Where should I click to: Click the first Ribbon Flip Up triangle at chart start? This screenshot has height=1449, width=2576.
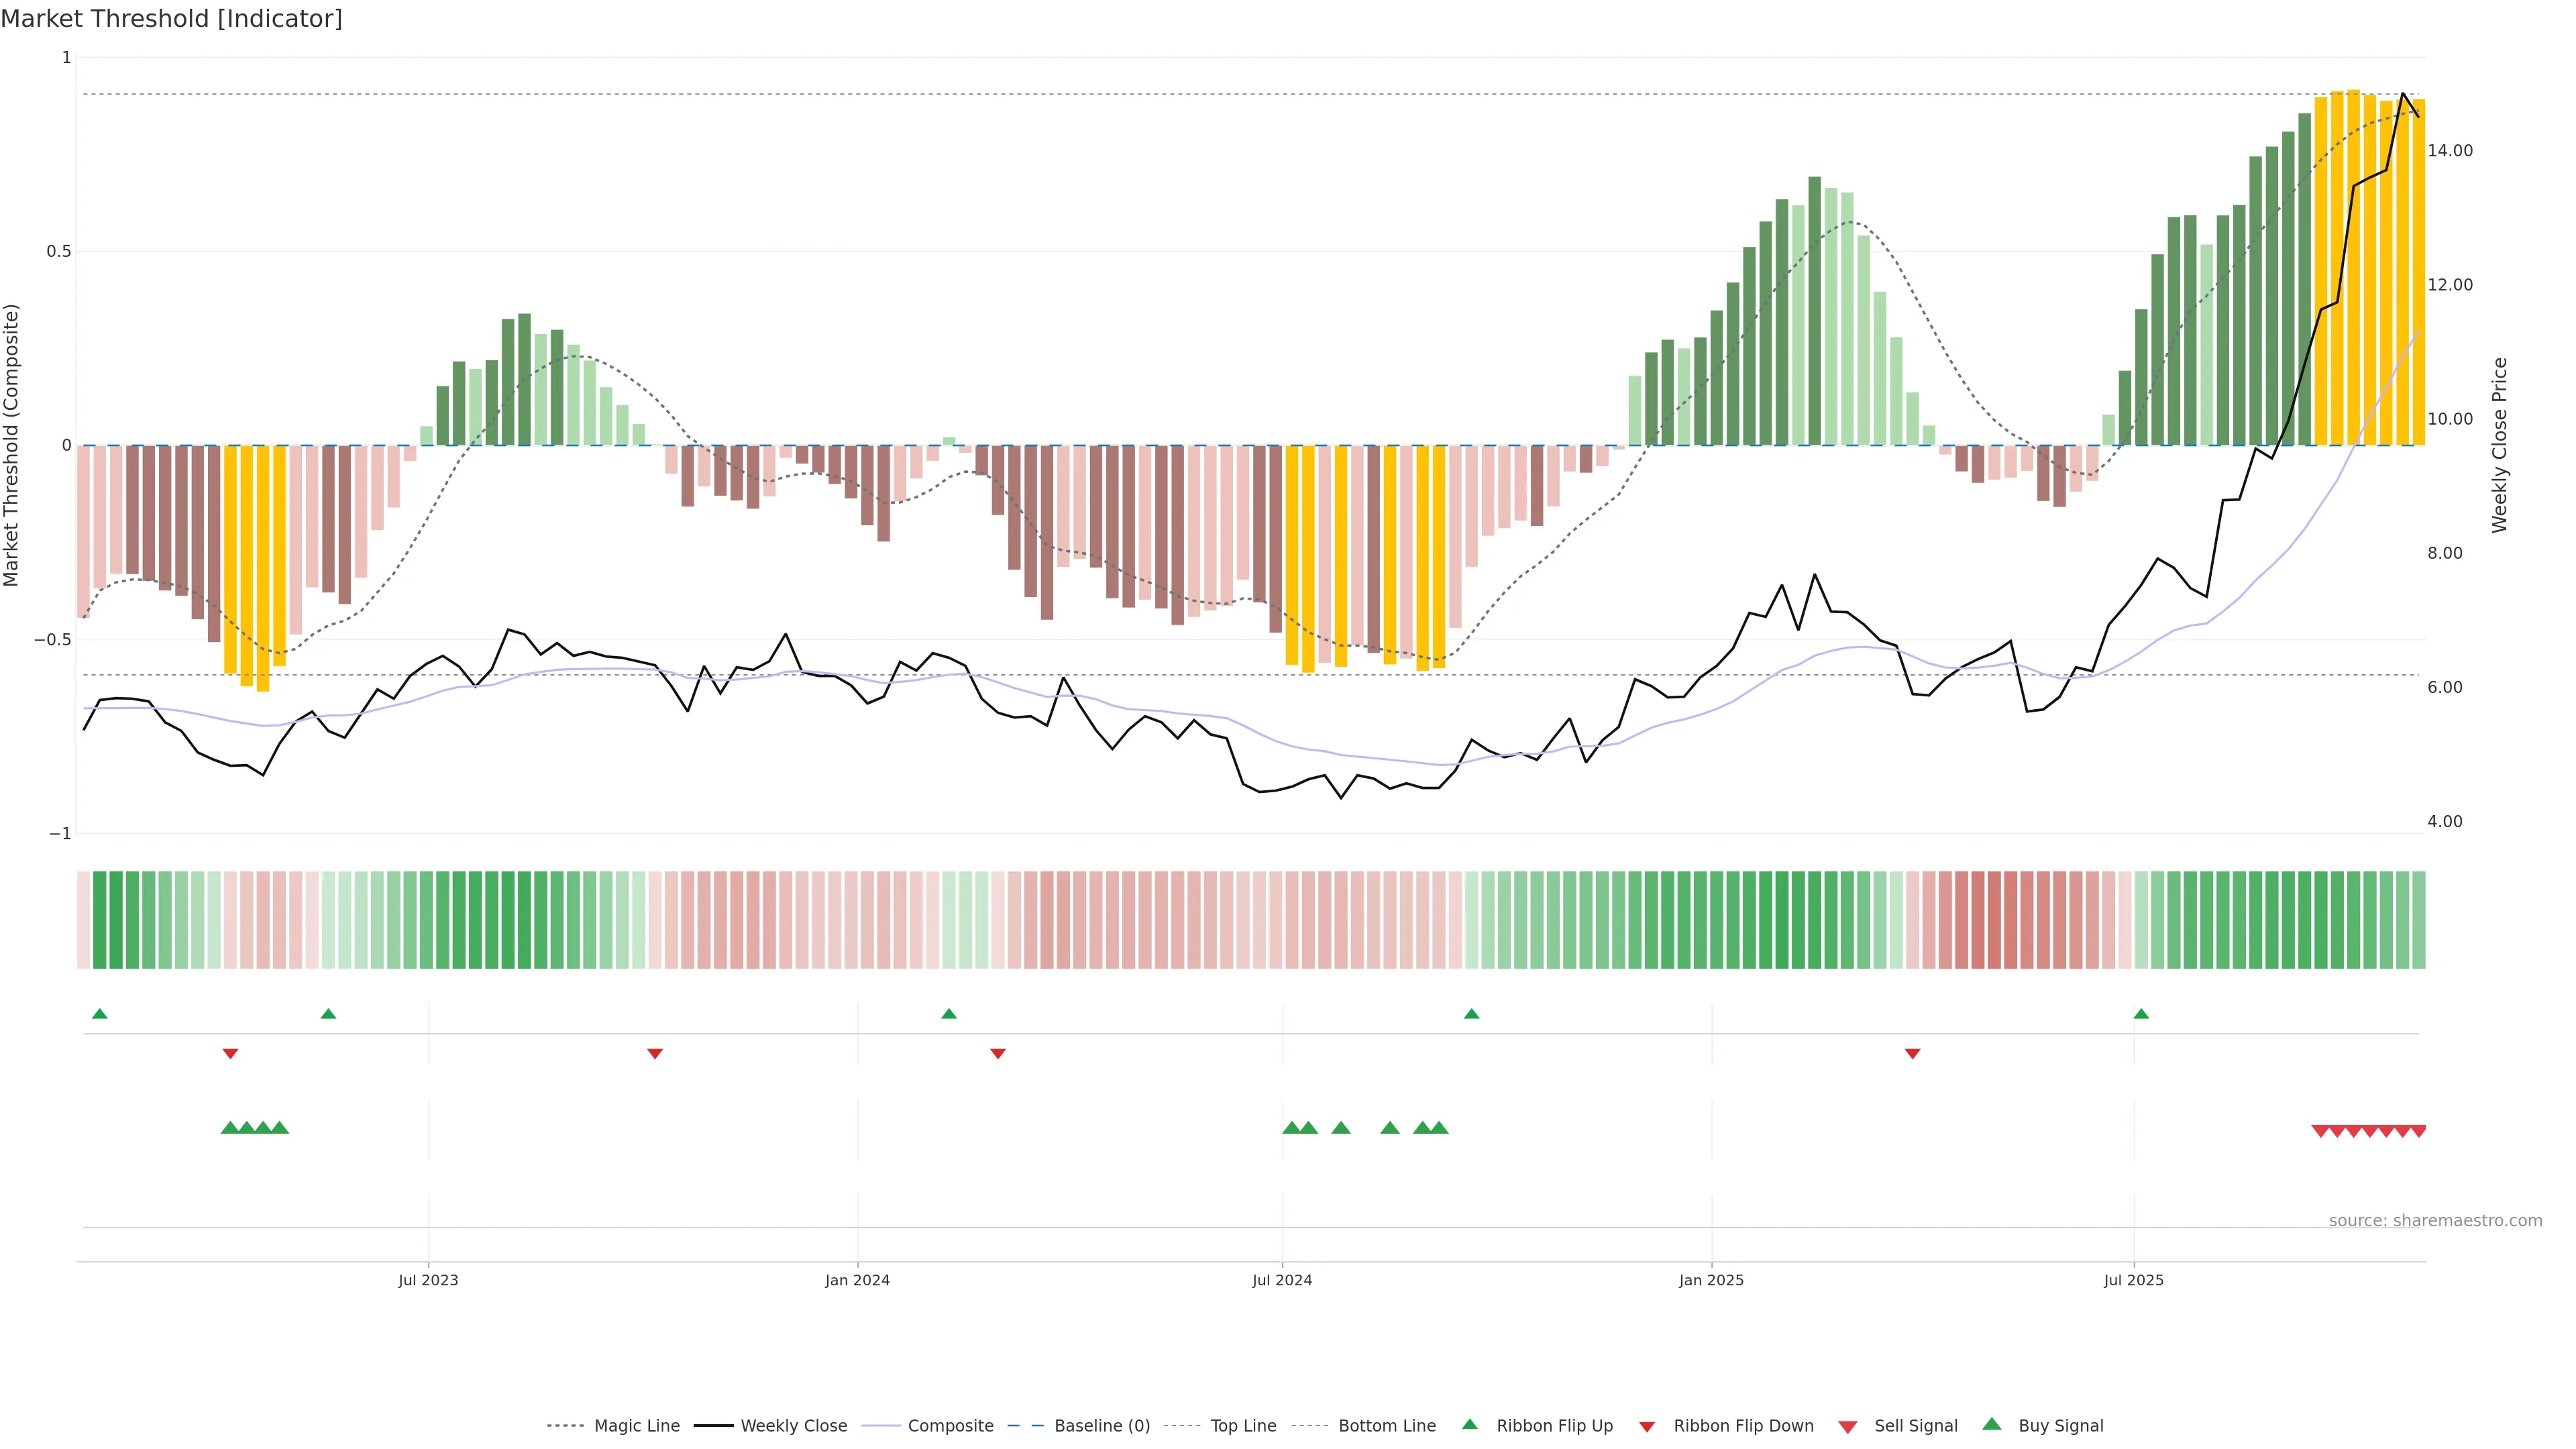pos(99,1014)
